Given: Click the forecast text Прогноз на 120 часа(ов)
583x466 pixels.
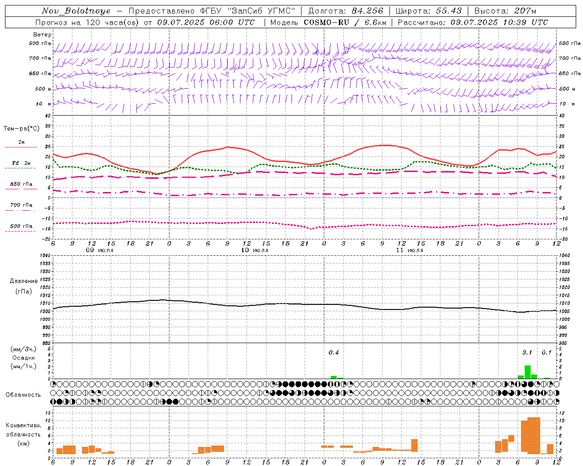Looking at the screenshot, I should coord(88,22).
